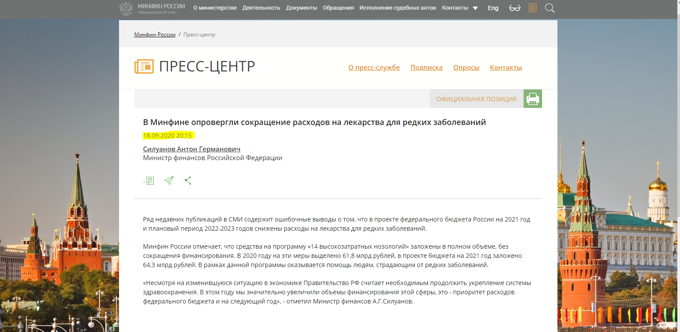
Task: Open Подписка link
Action: tap(427, 68)
